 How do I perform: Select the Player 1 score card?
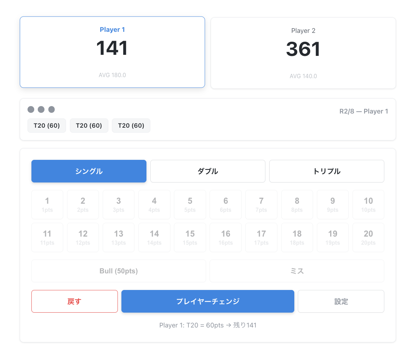[x=112, y=52]
